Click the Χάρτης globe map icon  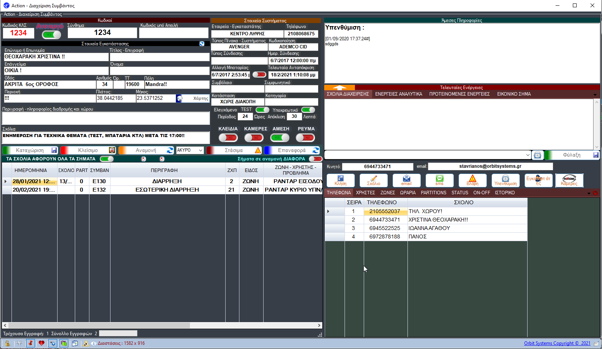[x=179, y=99]
